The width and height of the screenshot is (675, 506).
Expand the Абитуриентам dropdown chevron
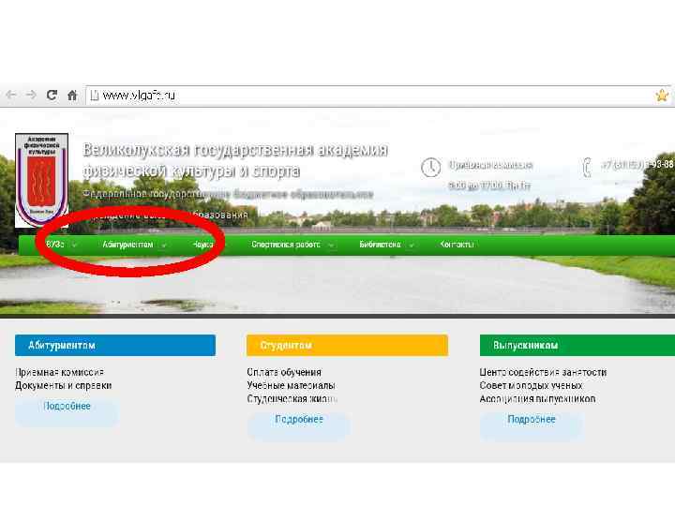point(164,246)
